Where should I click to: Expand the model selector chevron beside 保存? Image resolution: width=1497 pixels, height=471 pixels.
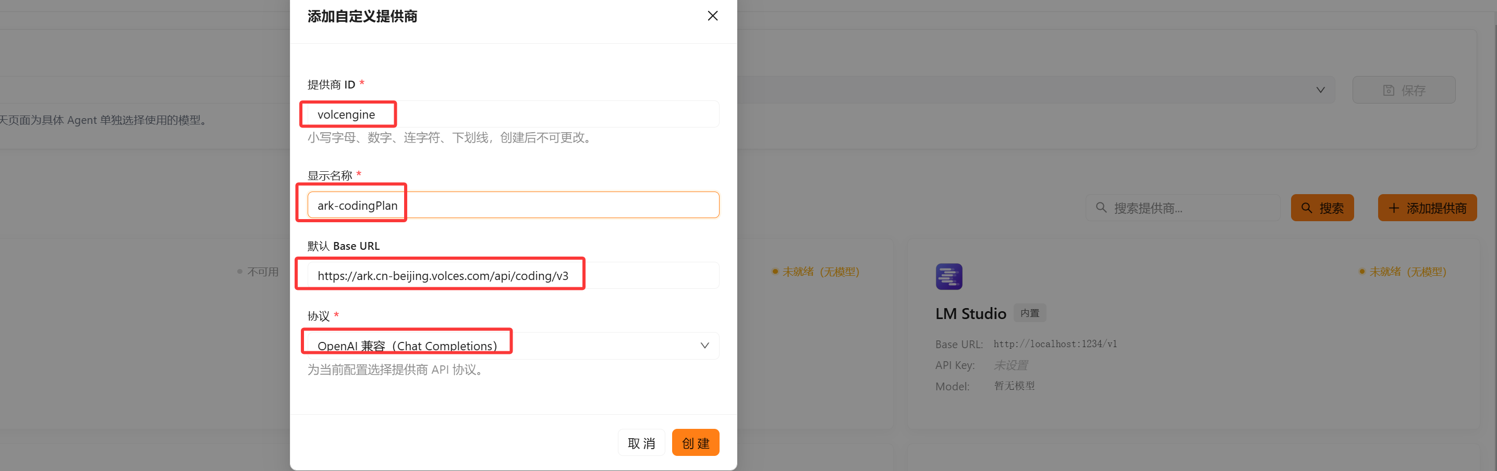(x=1320, y=91)
